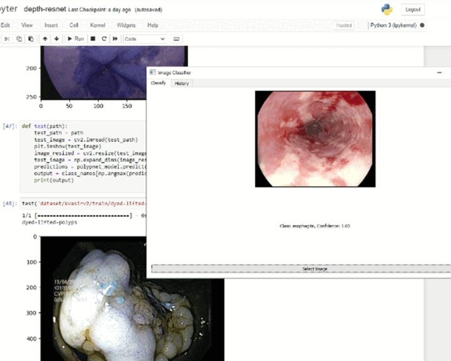Image resolution: width=451 pixels, height=361 pixels.
Task: Open the Cell menu
Action: click(74, 25)
